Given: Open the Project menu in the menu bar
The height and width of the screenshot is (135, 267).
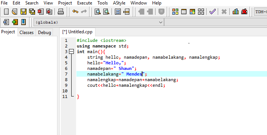Looking at the screenshot, I should click(65, 3).
